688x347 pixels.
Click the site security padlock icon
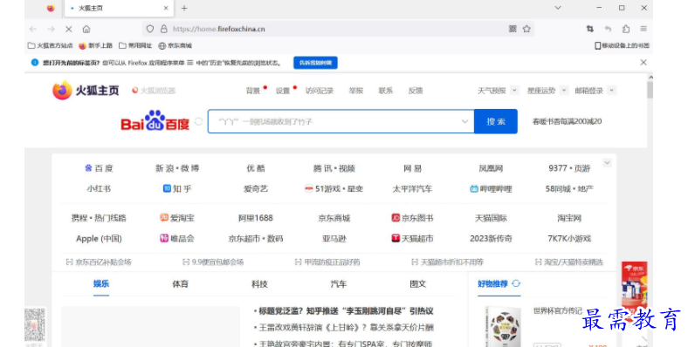pos(163,29)
